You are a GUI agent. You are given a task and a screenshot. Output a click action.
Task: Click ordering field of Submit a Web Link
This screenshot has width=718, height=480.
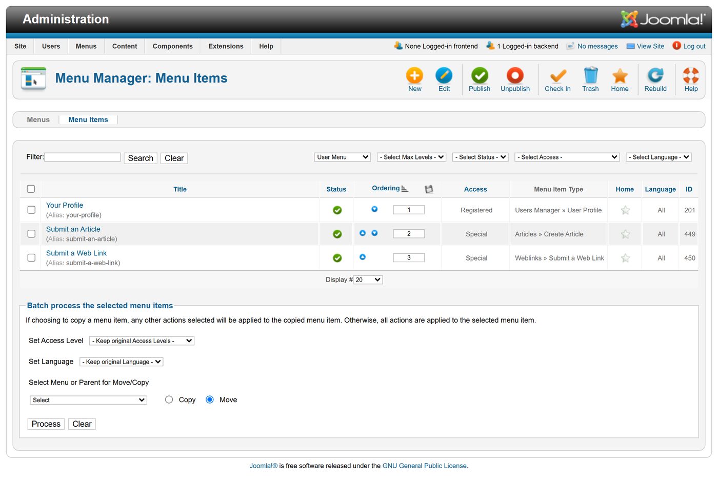[x=409, y=258]
